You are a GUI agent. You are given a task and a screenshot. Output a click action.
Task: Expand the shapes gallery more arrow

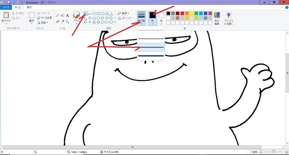tap(115, 22)
